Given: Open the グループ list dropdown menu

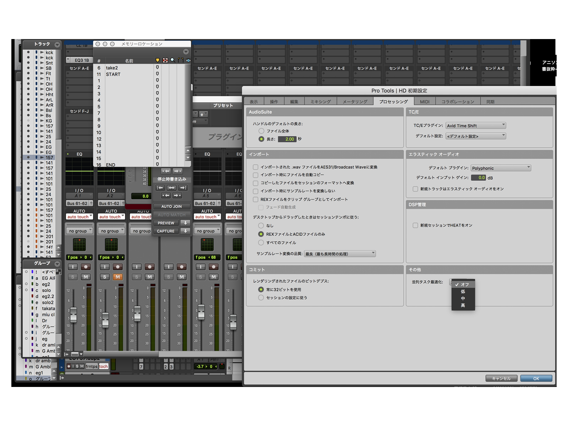Looking at the screenshot, I should pyautogui.click(x=57, y=264).
